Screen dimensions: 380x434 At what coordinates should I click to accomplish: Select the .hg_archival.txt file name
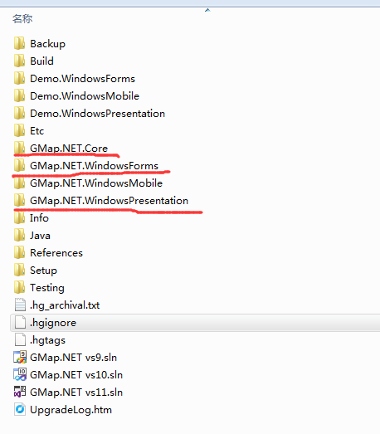coord(65,305)
